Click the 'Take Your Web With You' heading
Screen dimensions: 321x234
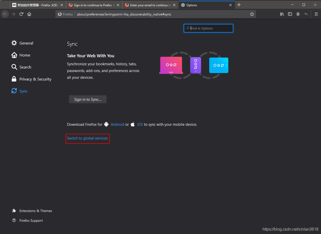tap(90, 56)
